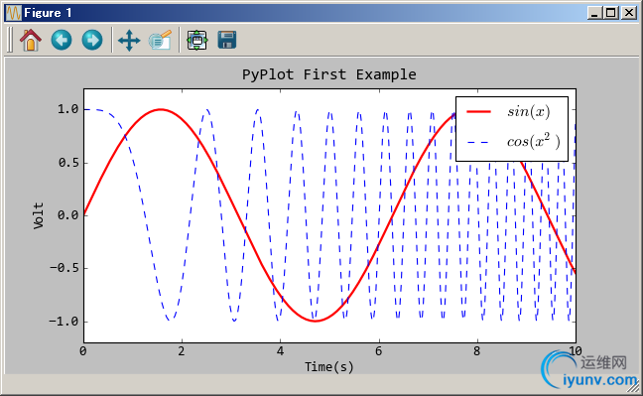Go forward to next view arrow
The width and height of the screenshot is (643, 396).
(x=92, y=41)
